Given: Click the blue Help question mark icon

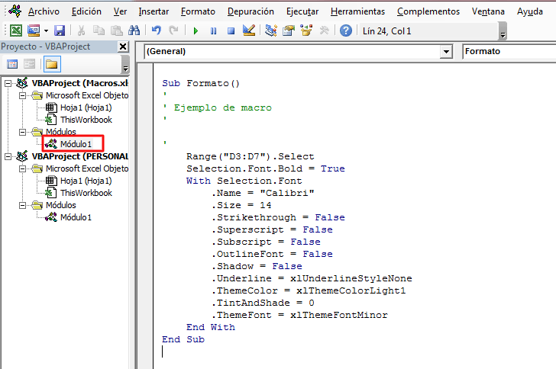Looking at the screenshot, I should pyautogui.click(x=346, y=30).
